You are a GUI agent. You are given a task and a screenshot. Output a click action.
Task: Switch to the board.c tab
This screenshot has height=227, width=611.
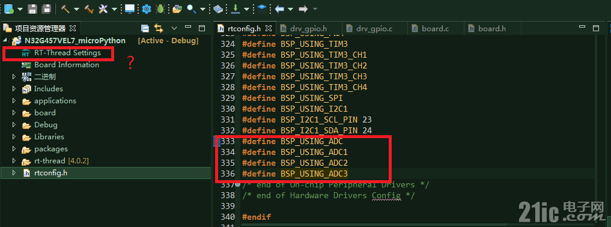click(435, 28)
